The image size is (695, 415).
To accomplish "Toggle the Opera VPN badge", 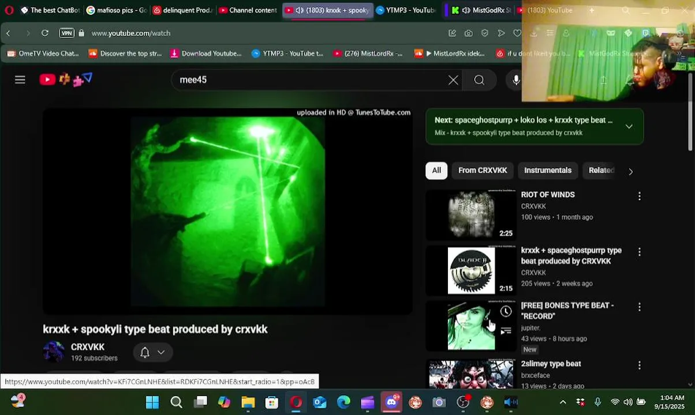I will 67,33.
